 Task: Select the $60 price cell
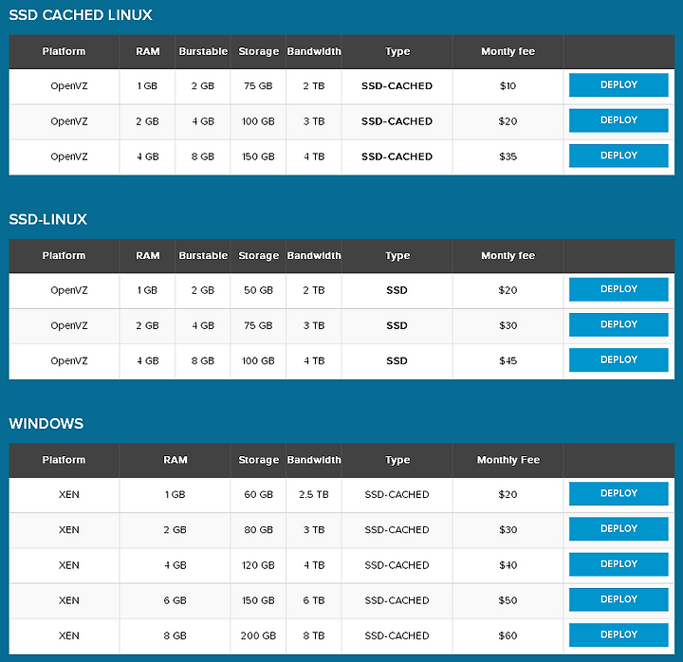click(x=508, y=635)
